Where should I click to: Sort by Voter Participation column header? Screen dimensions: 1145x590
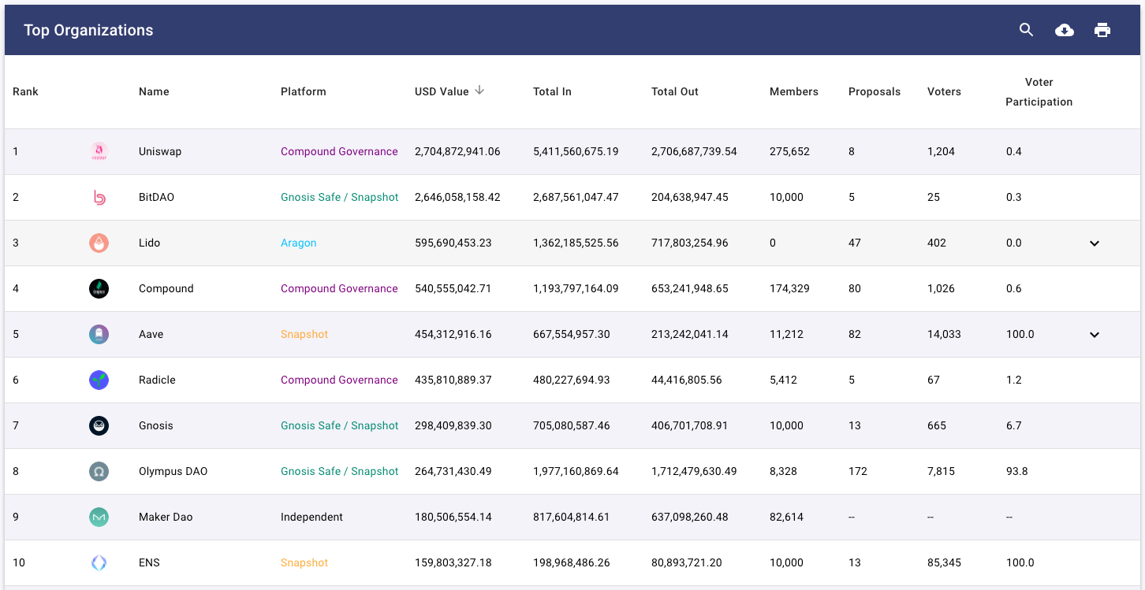point(1039,91)
